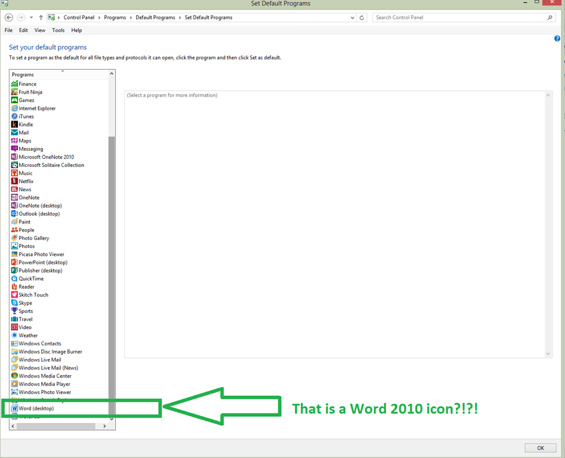Select the People app icon

point(14,230)
